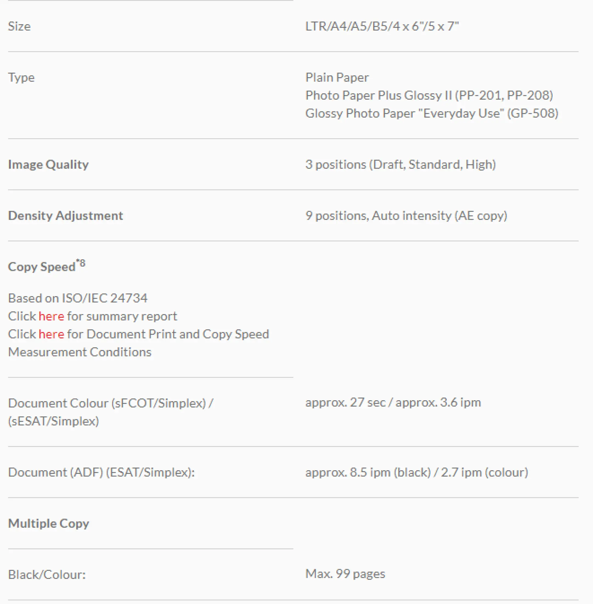Select the Copy Speed heading
This screenshot has width=593, height=604.
pyautogui.click(x=46, y=266)
